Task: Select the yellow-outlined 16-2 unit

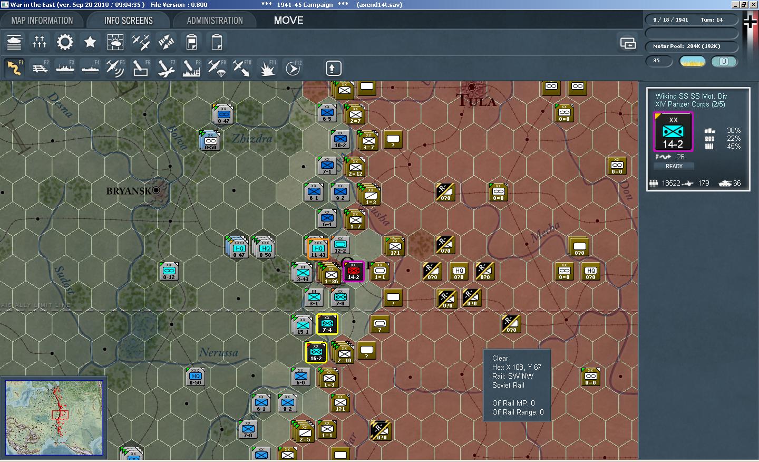Action: [x=316, y=352]
